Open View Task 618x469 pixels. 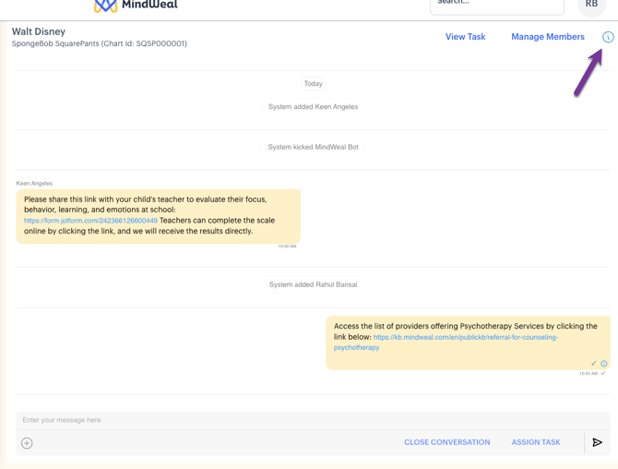(465, 37)
